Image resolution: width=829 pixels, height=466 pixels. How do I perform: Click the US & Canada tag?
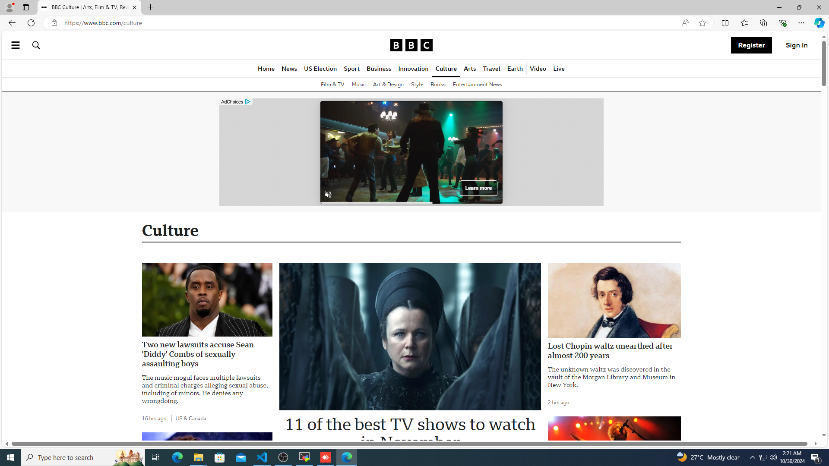(x=191, y=419)
